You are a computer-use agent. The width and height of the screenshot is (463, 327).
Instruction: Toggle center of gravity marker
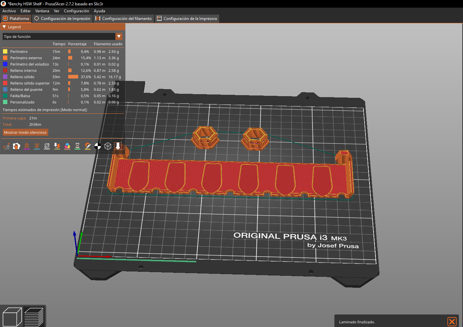[98, 146]
